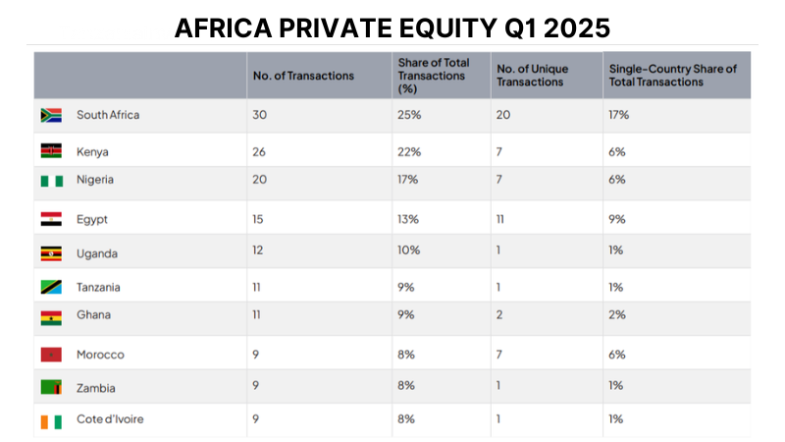Select the Share of Total Transactions header
The image size is (785, 442).
433,76
